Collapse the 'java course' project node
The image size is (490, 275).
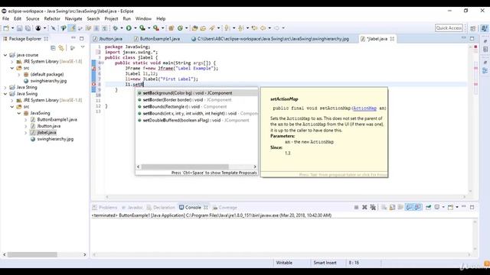(5, 55)
